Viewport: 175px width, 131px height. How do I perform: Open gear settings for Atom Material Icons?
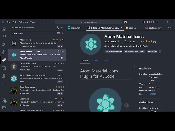click(62, 58)
